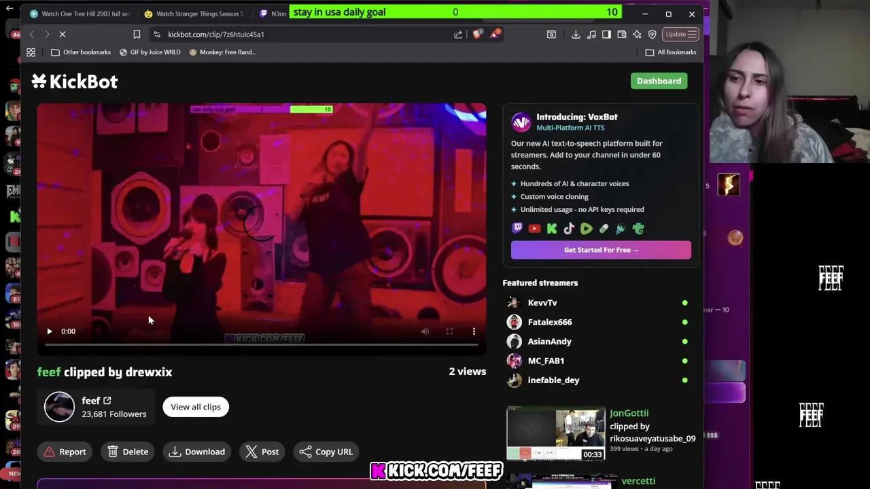Open Monkey: Free Rand... bookmark
The width and height of the screenshot is (870, 489).
[222, 52]
